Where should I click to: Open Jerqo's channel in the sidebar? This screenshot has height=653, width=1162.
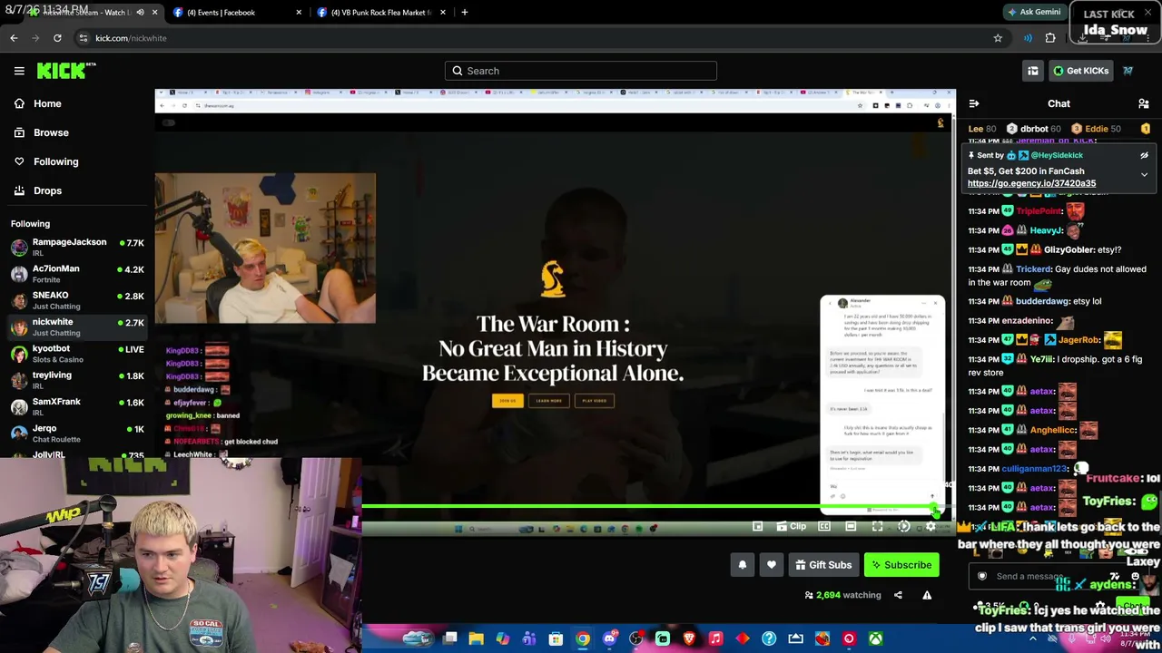click(x=76, y=434)
